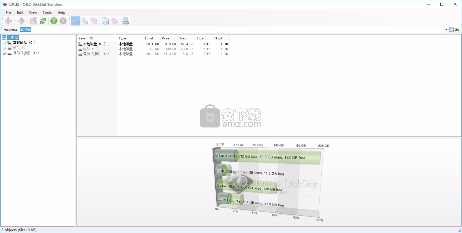Sort by the Free column header
The height and width of the screenshot is (233, 462).
point(169,38)
